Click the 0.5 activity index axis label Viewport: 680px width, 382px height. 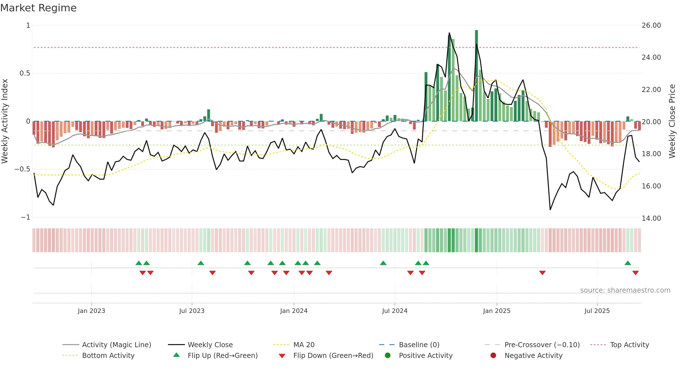25,73
